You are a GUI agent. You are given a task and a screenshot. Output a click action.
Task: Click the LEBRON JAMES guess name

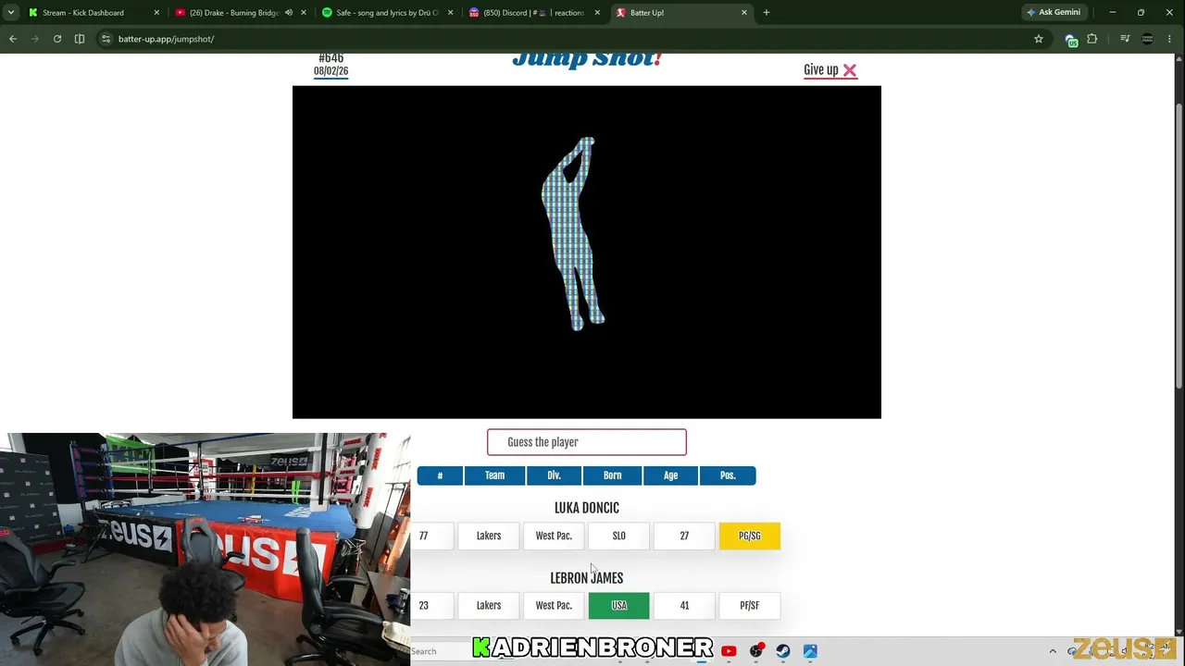(587, 578)
